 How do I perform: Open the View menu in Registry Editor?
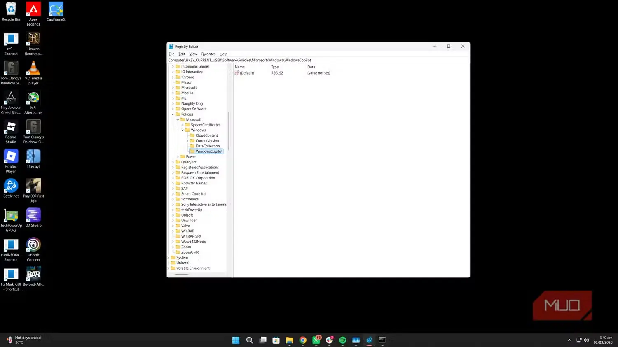(193, 54)
